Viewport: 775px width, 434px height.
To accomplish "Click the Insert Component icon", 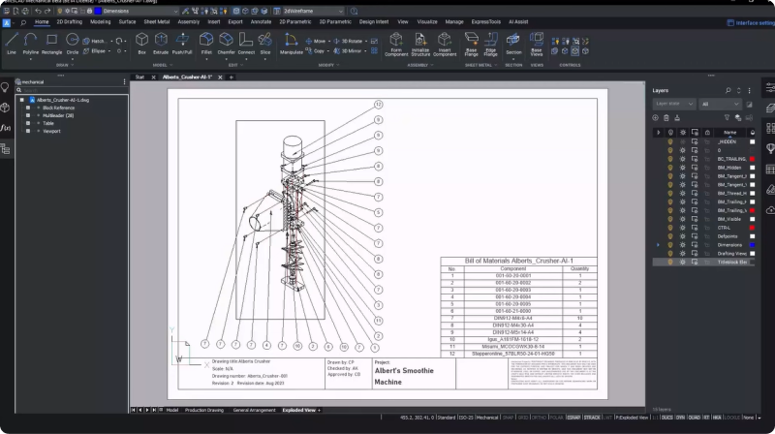I will [445, 41].
